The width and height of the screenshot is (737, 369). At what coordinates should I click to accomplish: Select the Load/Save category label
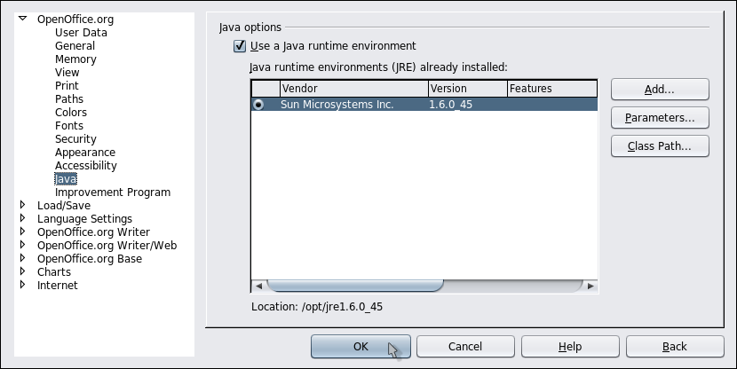coord(64,205)
